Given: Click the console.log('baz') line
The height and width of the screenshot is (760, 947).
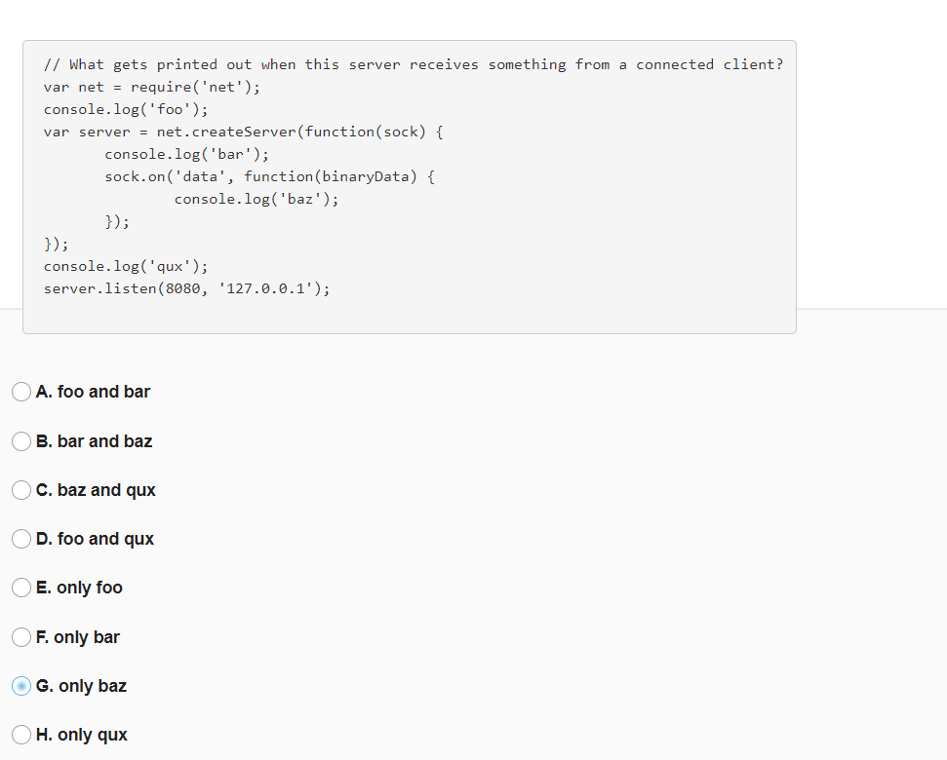Looking at the screenshot, I should click(x=256, y=199).
